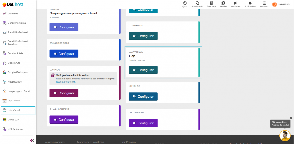Click the Hospedagem sidebar icon

coord(5,82)
